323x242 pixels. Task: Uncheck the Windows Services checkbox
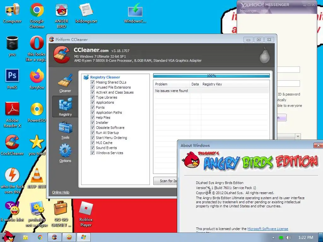point(93,153)
